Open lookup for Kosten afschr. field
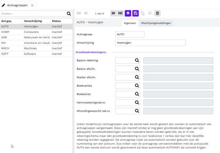Viewport: 220px width, 153px height. (137, 77)
